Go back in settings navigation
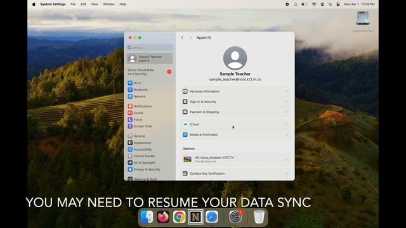The height and width of the screenshot is (228, 406). pyautogui.click(x=182, y=38)
